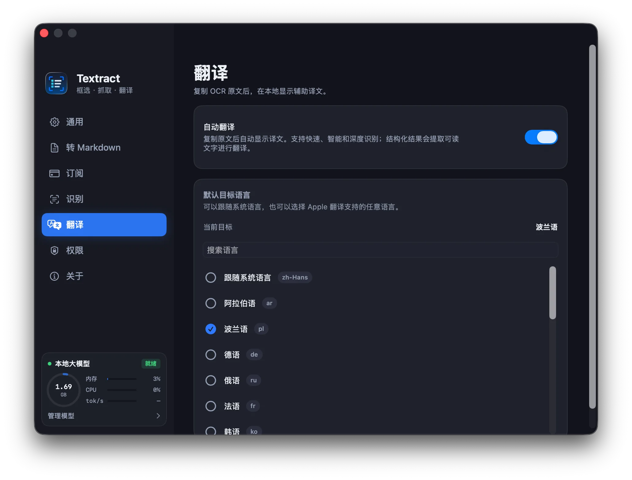Viewport: 632px width, 480px height.
Task: Click the green status dot of 本地大模型
Action: pos(50,364)
